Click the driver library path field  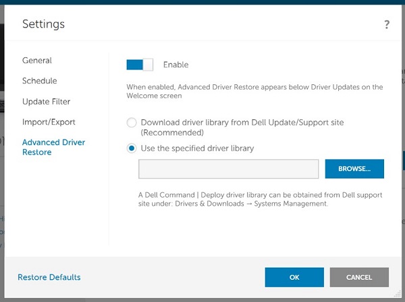click(x=228, y=169)
